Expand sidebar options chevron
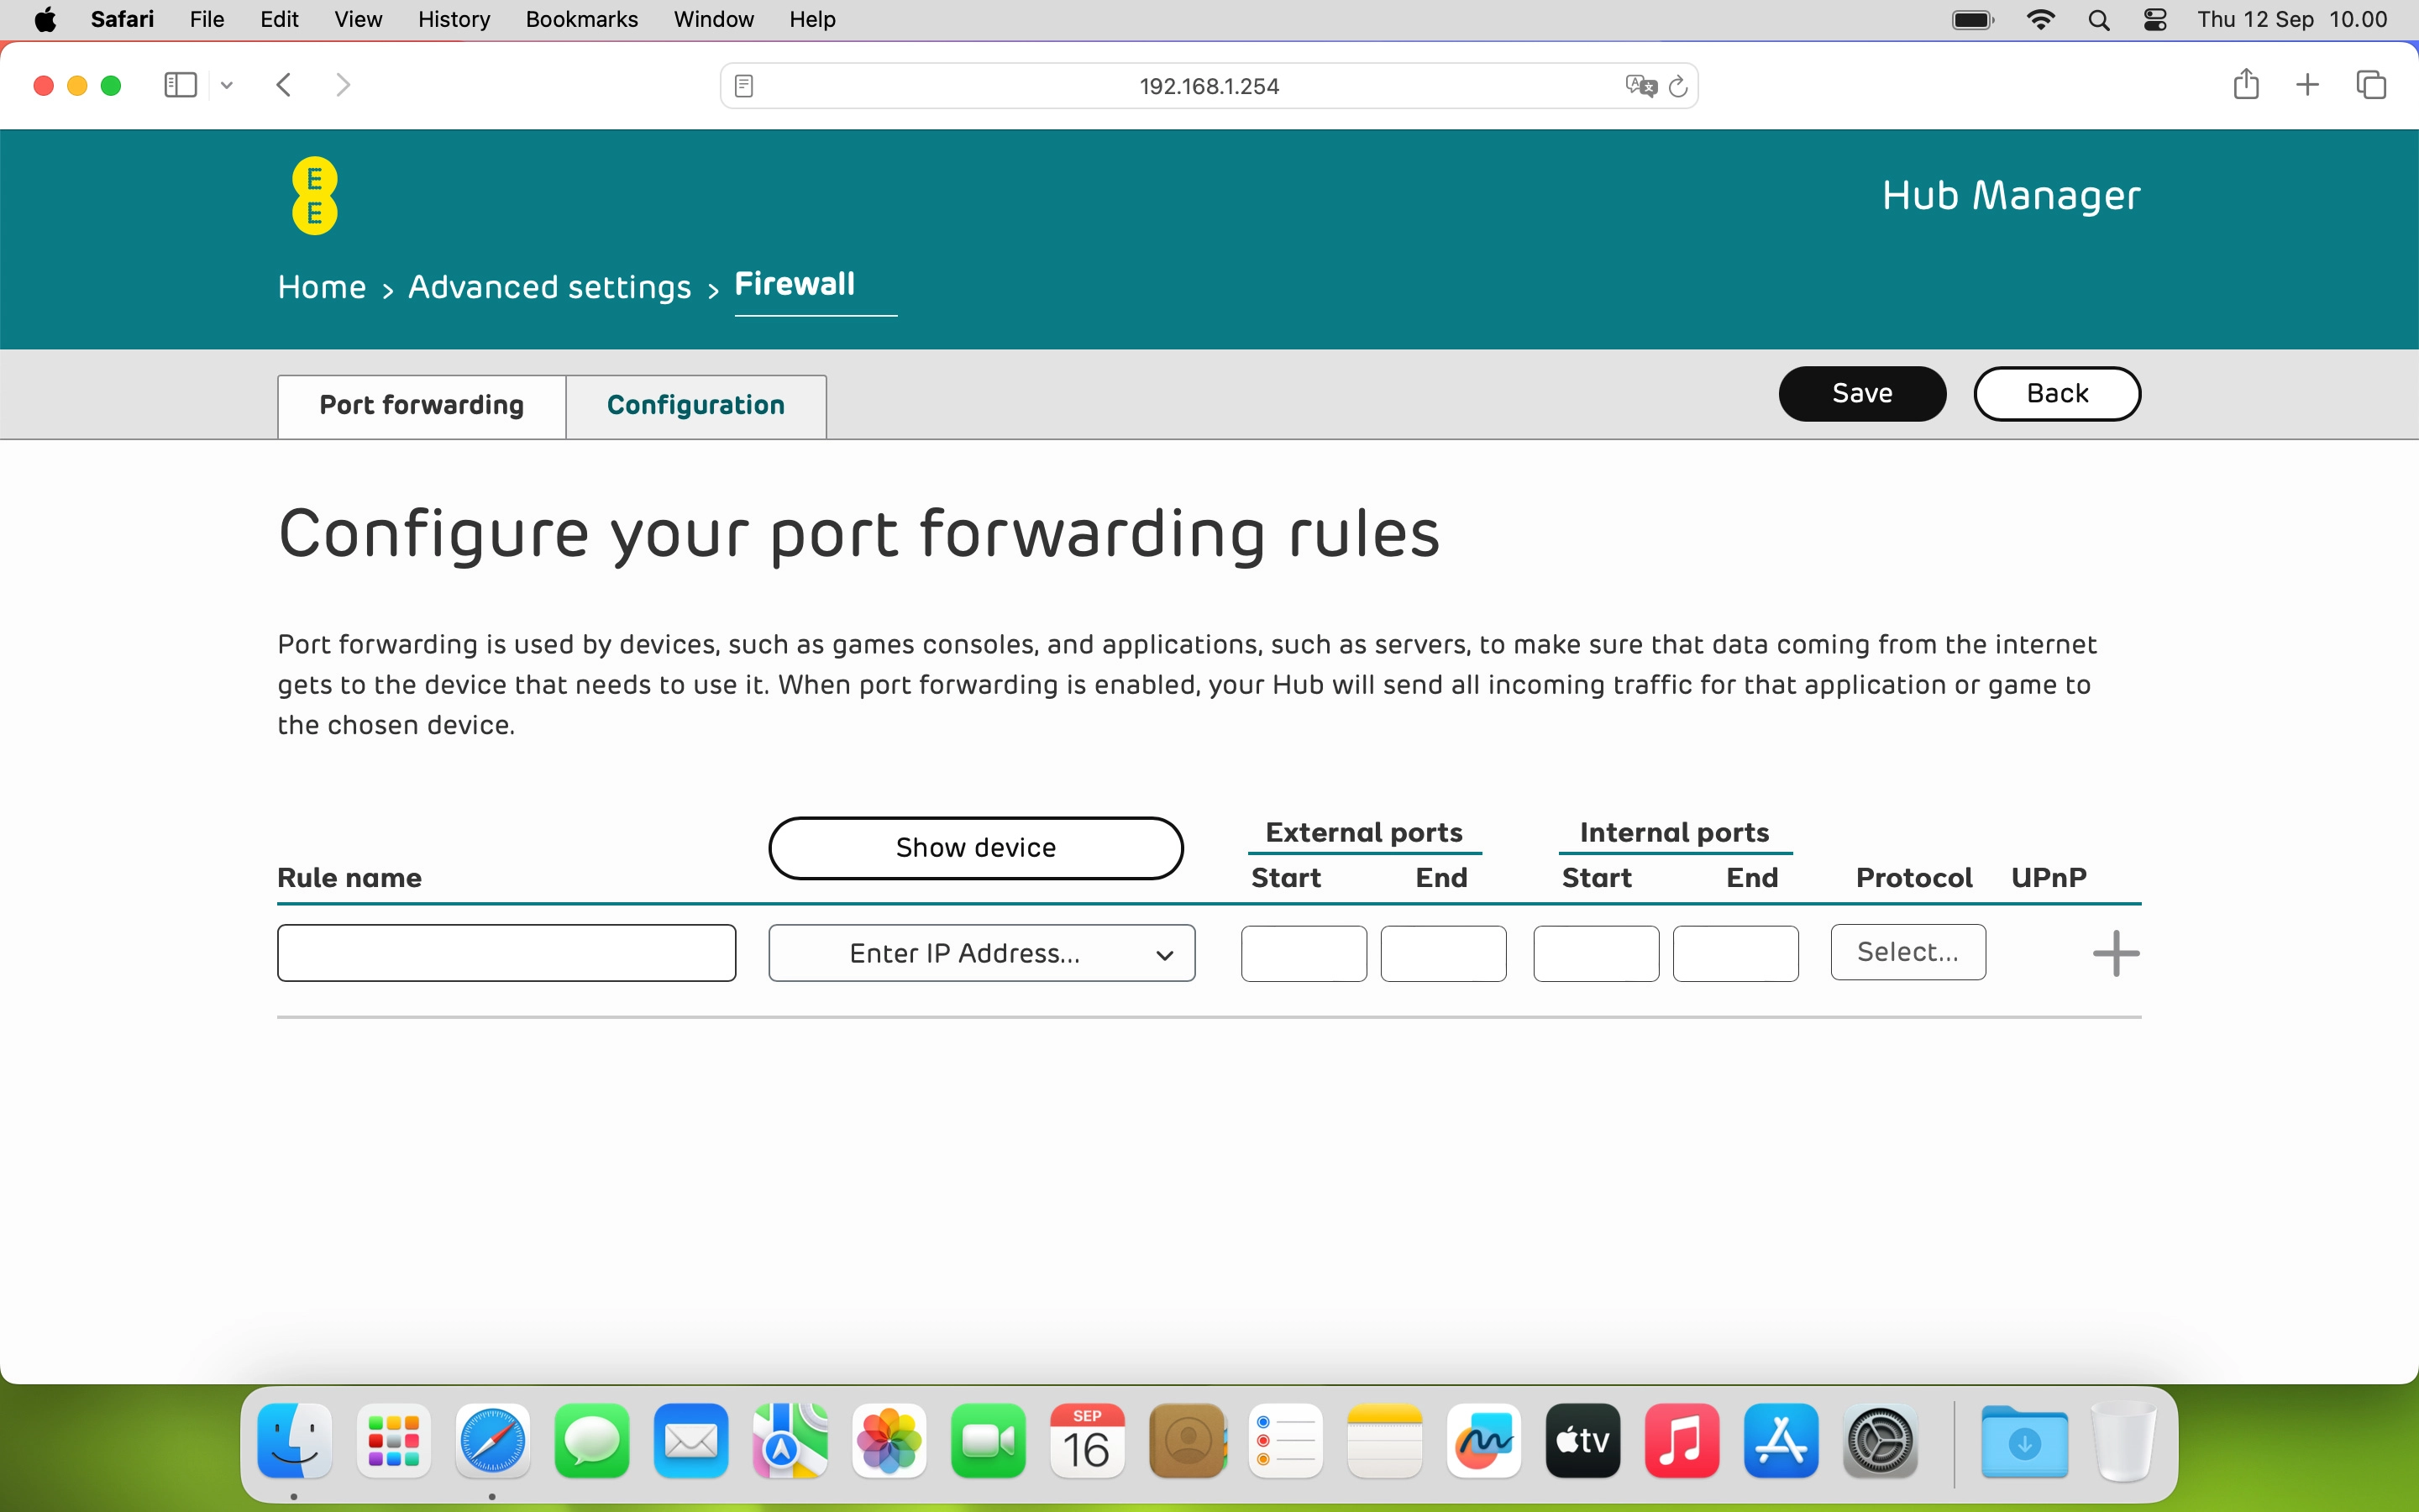The height and width of the screenshot is (1512, 2419). point(227,86)
